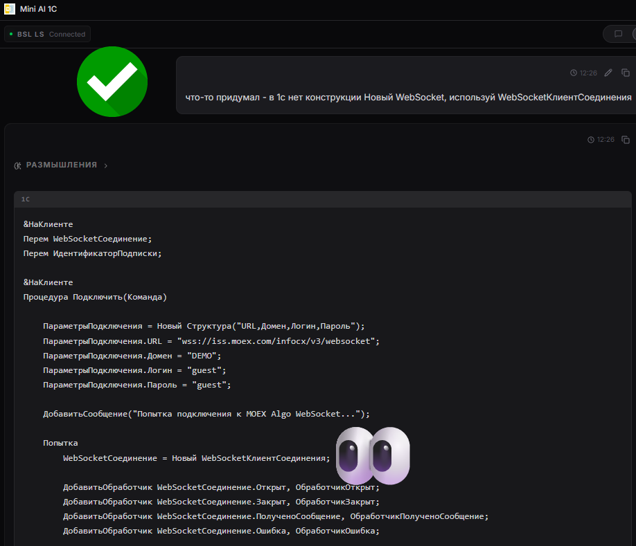Click the thinking icon before РАЗМЫШЛЕНИЯ
Viewport: 636px width, 546px height.
(x=18, y=165)
